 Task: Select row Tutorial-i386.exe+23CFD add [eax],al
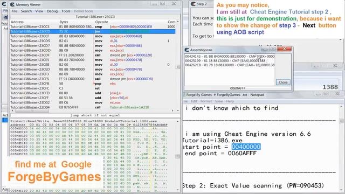93,93
